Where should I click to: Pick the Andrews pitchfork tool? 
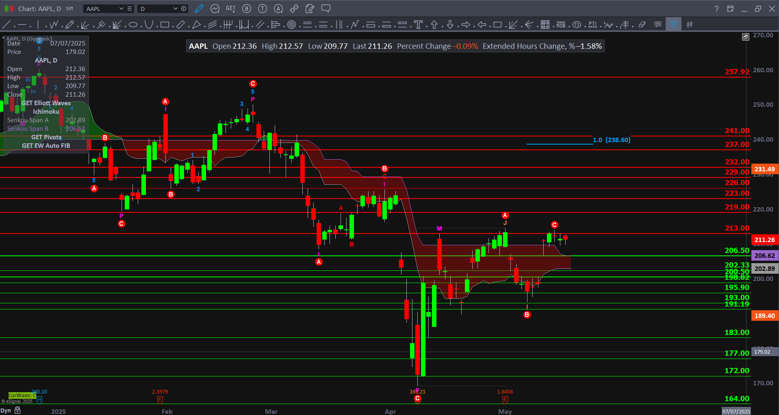tap(101, 25)
